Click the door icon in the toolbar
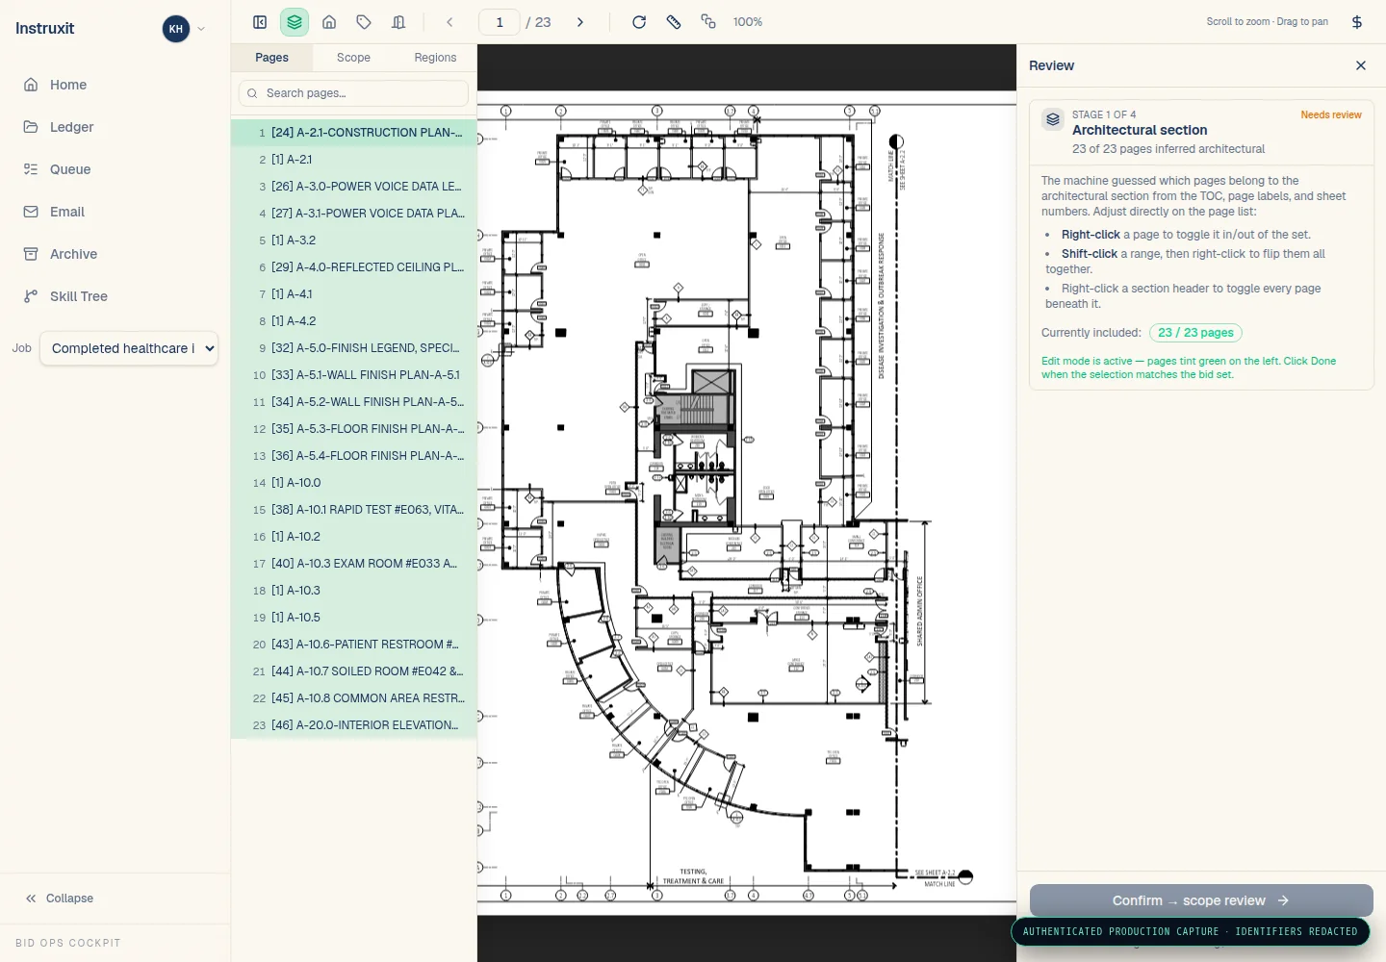 pyautogui.click(x=398, y=22)
